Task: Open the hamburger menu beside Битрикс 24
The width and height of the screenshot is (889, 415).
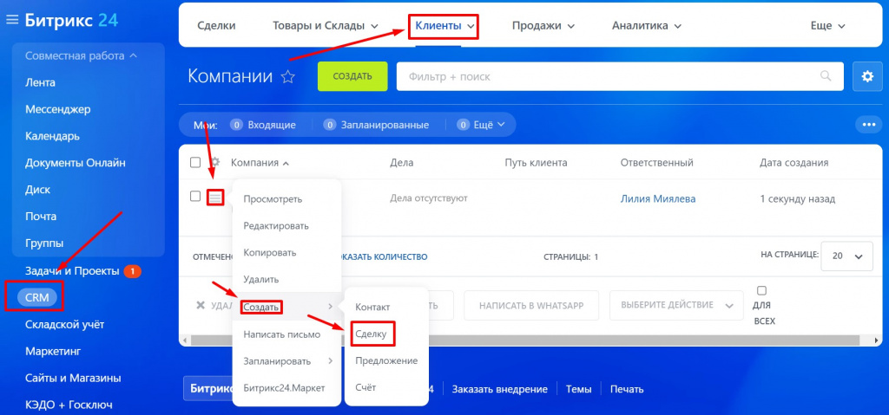Action: click(12, 20)
